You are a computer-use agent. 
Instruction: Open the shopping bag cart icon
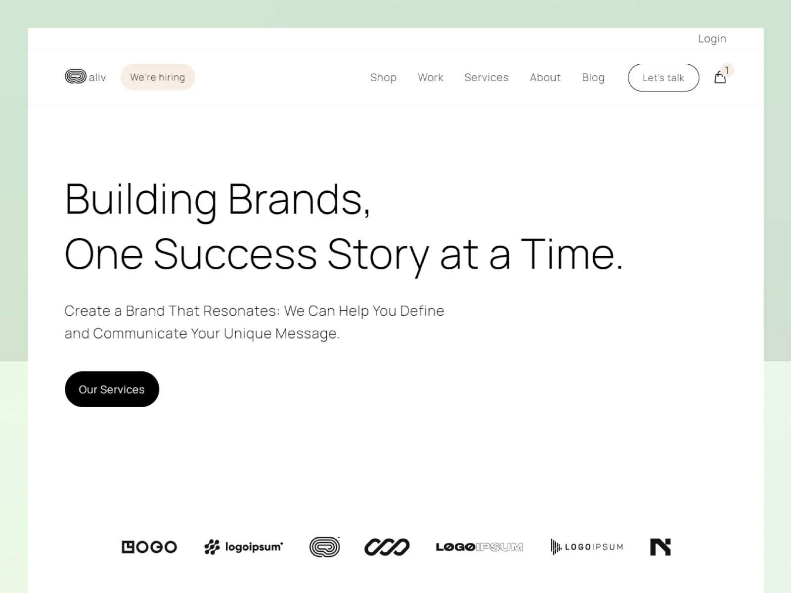click(x=720, y=78)
